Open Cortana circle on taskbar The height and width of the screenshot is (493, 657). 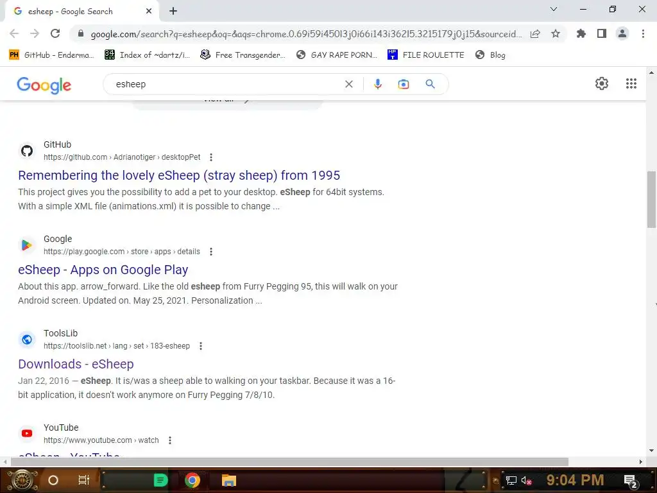click(x=53, y=480)
